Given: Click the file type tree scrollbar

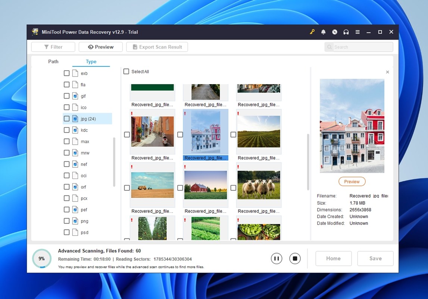Looking at the screenshot, I should point(114,162).
